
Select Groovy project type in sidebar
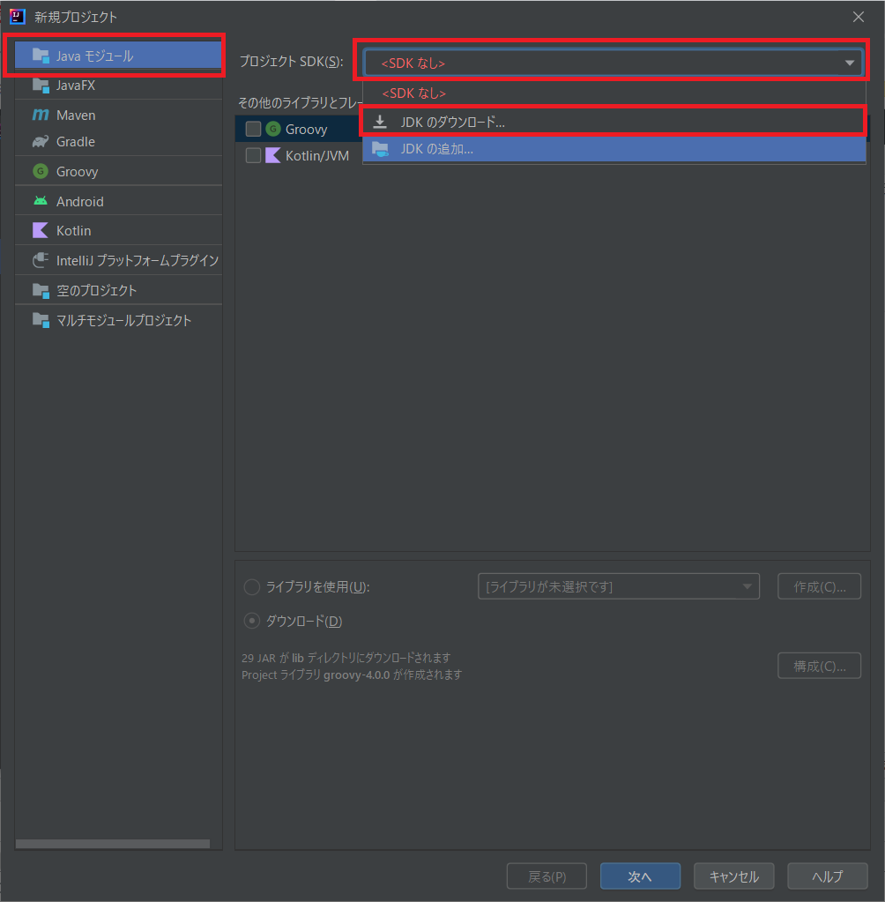pos(118,171)
